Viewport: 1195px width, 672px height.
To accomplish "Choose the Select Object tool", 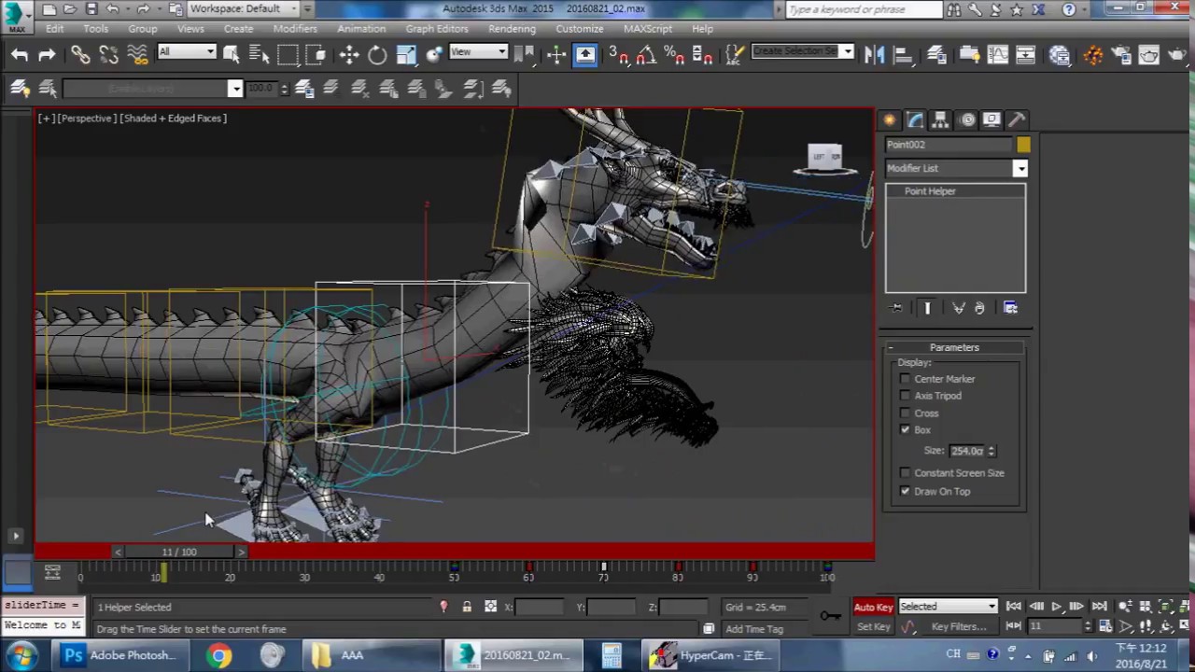I will pos(232,54).
